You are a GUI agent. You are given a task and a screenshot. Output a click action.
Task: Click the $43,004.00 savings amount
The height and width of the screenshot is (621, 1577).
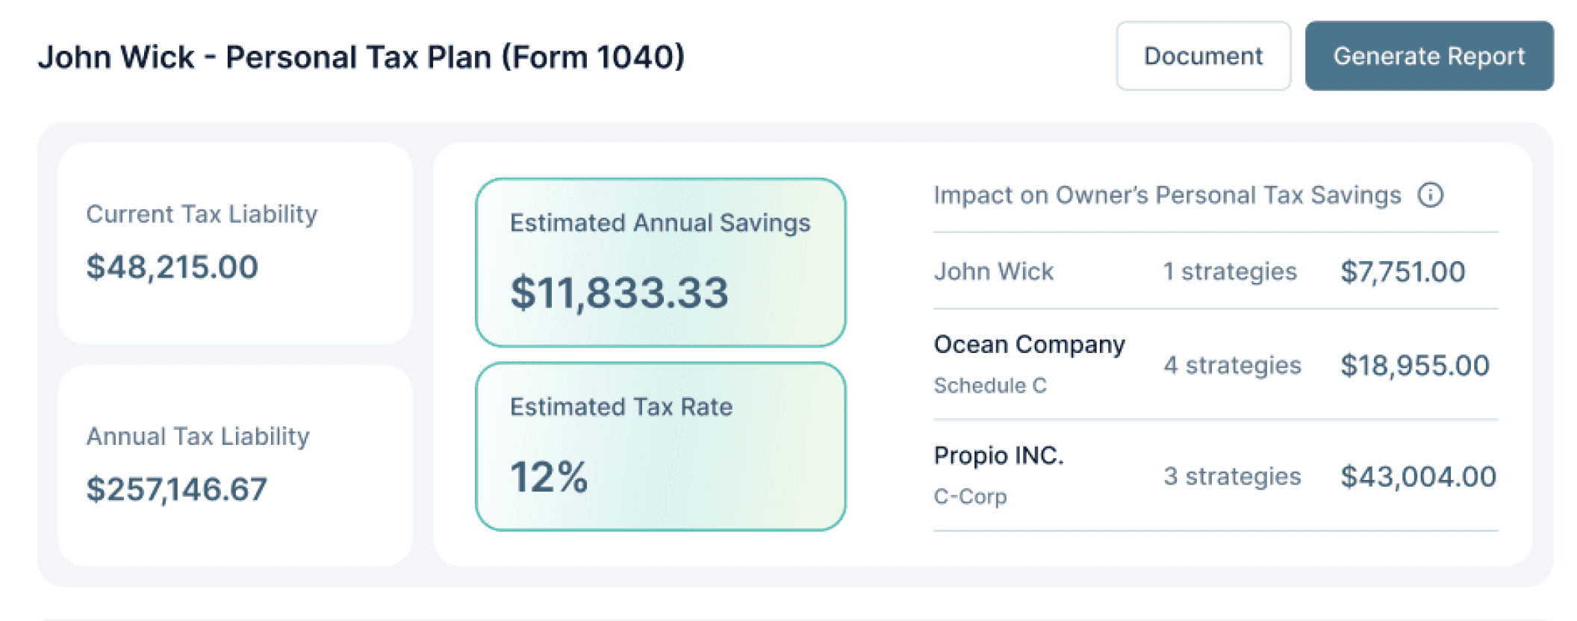pyautogui.click(x=1418, y=476)
